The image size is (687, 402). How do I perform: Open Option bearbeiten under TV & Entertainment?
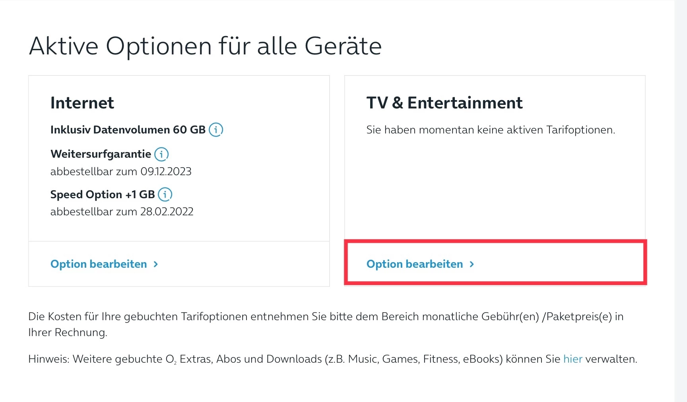pyautogui.click(x=415, y=264)
